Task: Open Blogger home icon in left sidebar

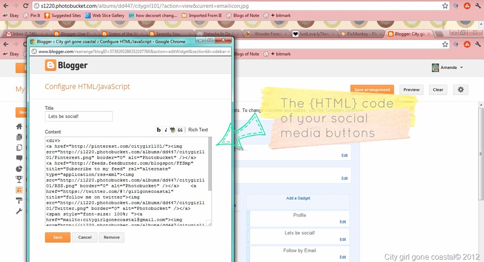Action: coord(19,126)
